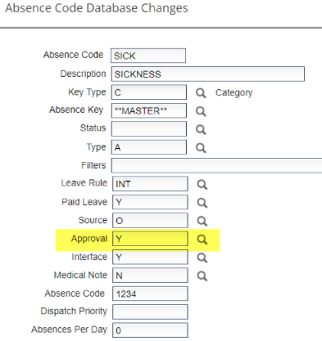This screenshot has height=341, width=322.
Task: Open lookup search for Key Type
Action: (x=201, y=93)
